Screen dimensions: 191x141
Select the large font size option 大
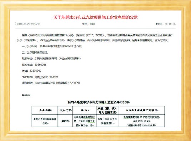pos(166,24)
